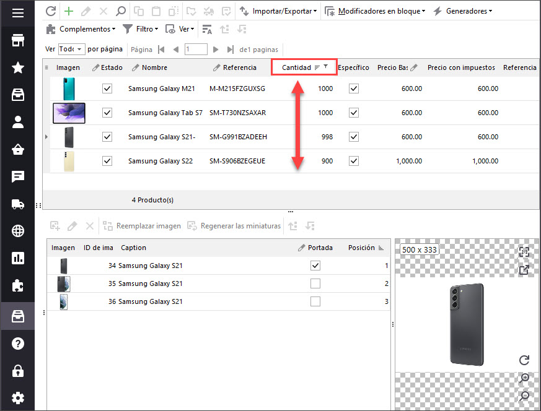This screenshot has width=541, height=411.
Task: Click the add image toolbar button
Action: 55,226
